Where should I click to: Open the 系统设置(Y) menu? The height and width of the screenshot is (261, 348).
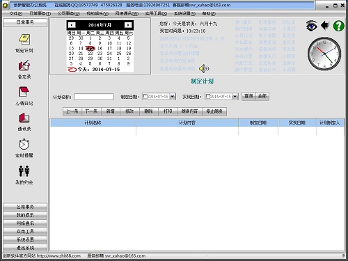click(x=184, y=14)
